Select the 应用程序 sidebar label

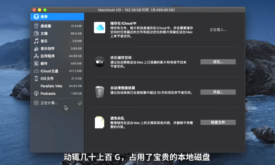[48, 56]
